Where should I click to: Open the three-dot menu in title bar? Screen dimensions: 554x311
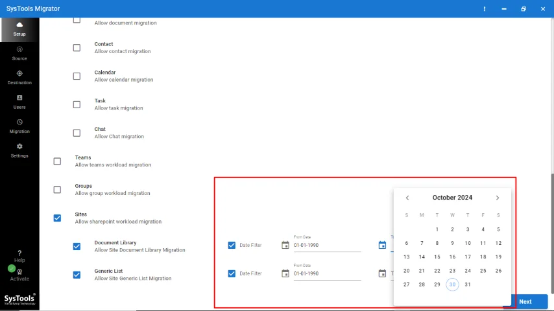(x=485, y=9)
